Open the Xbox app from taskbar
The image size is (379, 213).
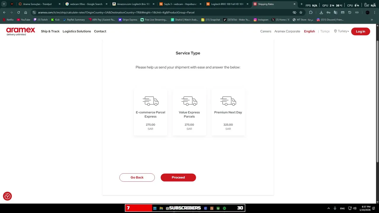pos(218,208)
